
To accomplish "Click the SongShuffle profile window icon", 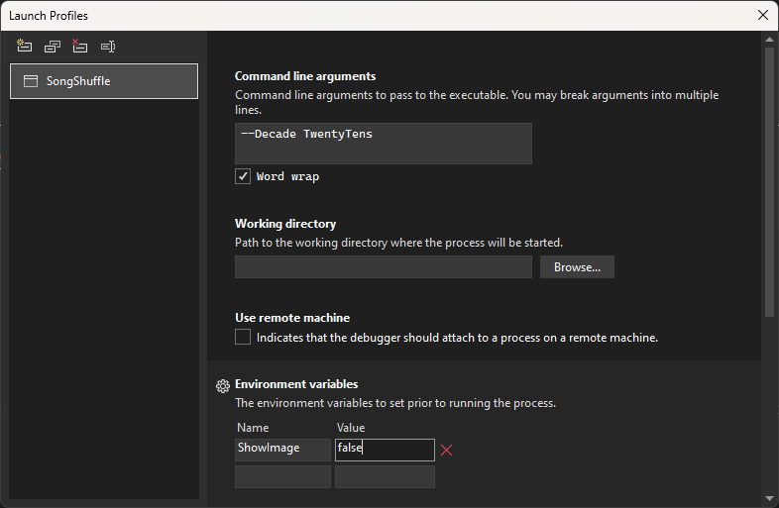I will coord(31,81).
